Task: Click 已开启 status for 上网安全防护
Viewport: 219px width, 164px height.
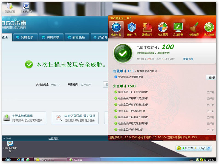Action: point(211,92)
